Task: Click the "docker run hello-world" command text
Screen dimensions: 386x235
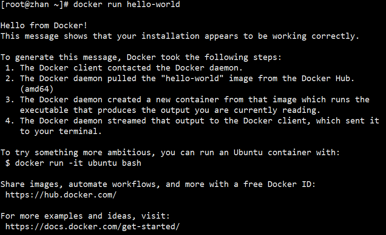Action: 126,4
